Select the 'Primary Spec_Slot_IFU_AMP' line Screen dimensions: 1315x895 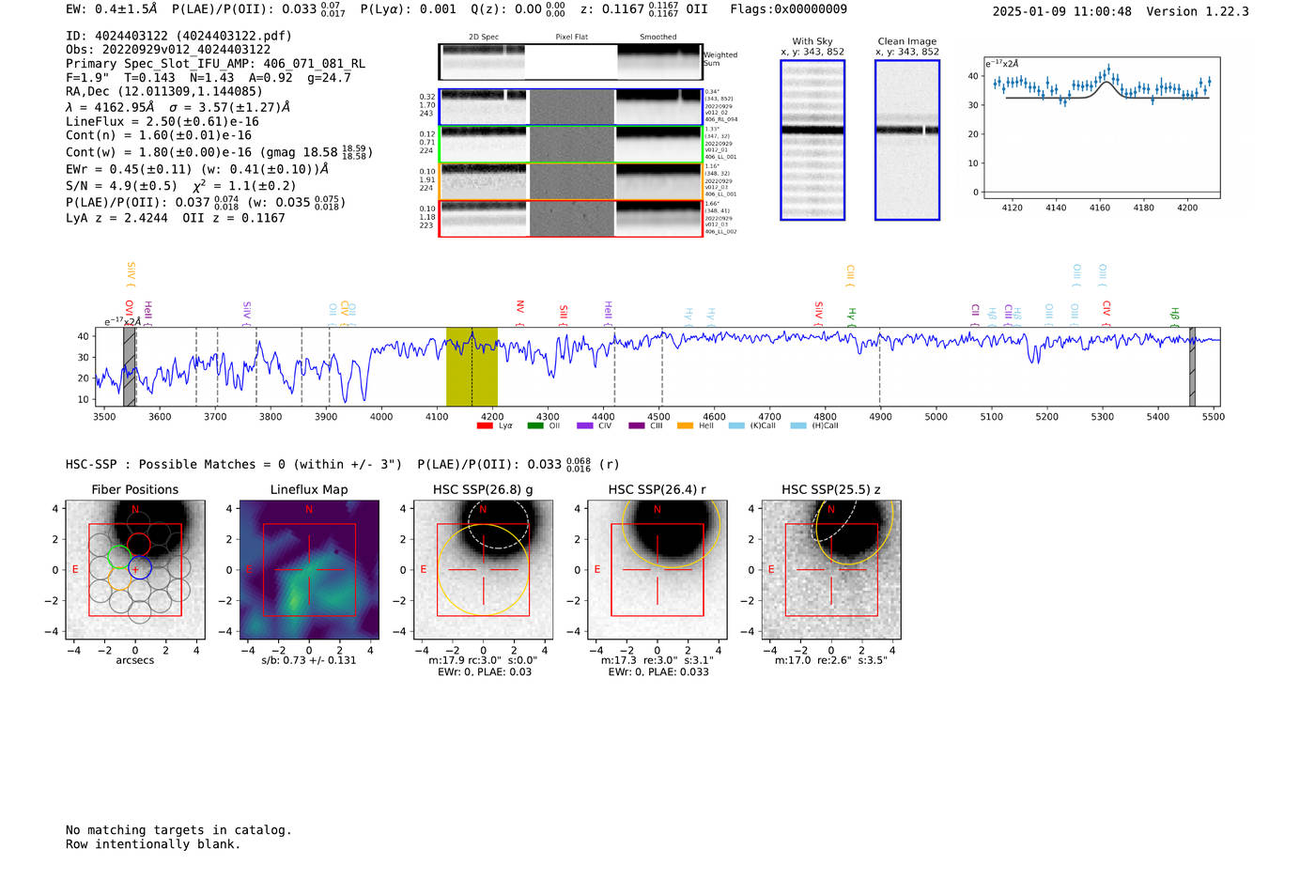216,64
